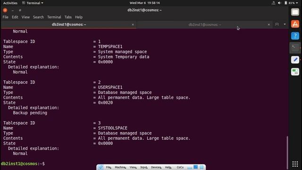The width and height of the screenshot is (302, 170).
Task: Launch Ubuntu Software from the dock
Action: pyautogui.click(x=295, y=24)
